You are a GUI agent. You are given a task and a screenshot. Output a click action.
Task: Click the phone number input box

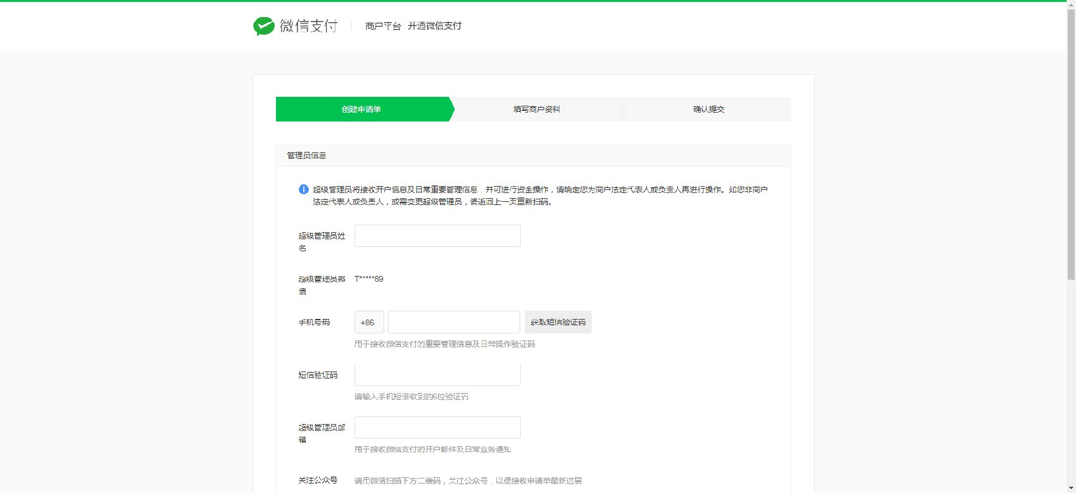(x=454, y=322)
